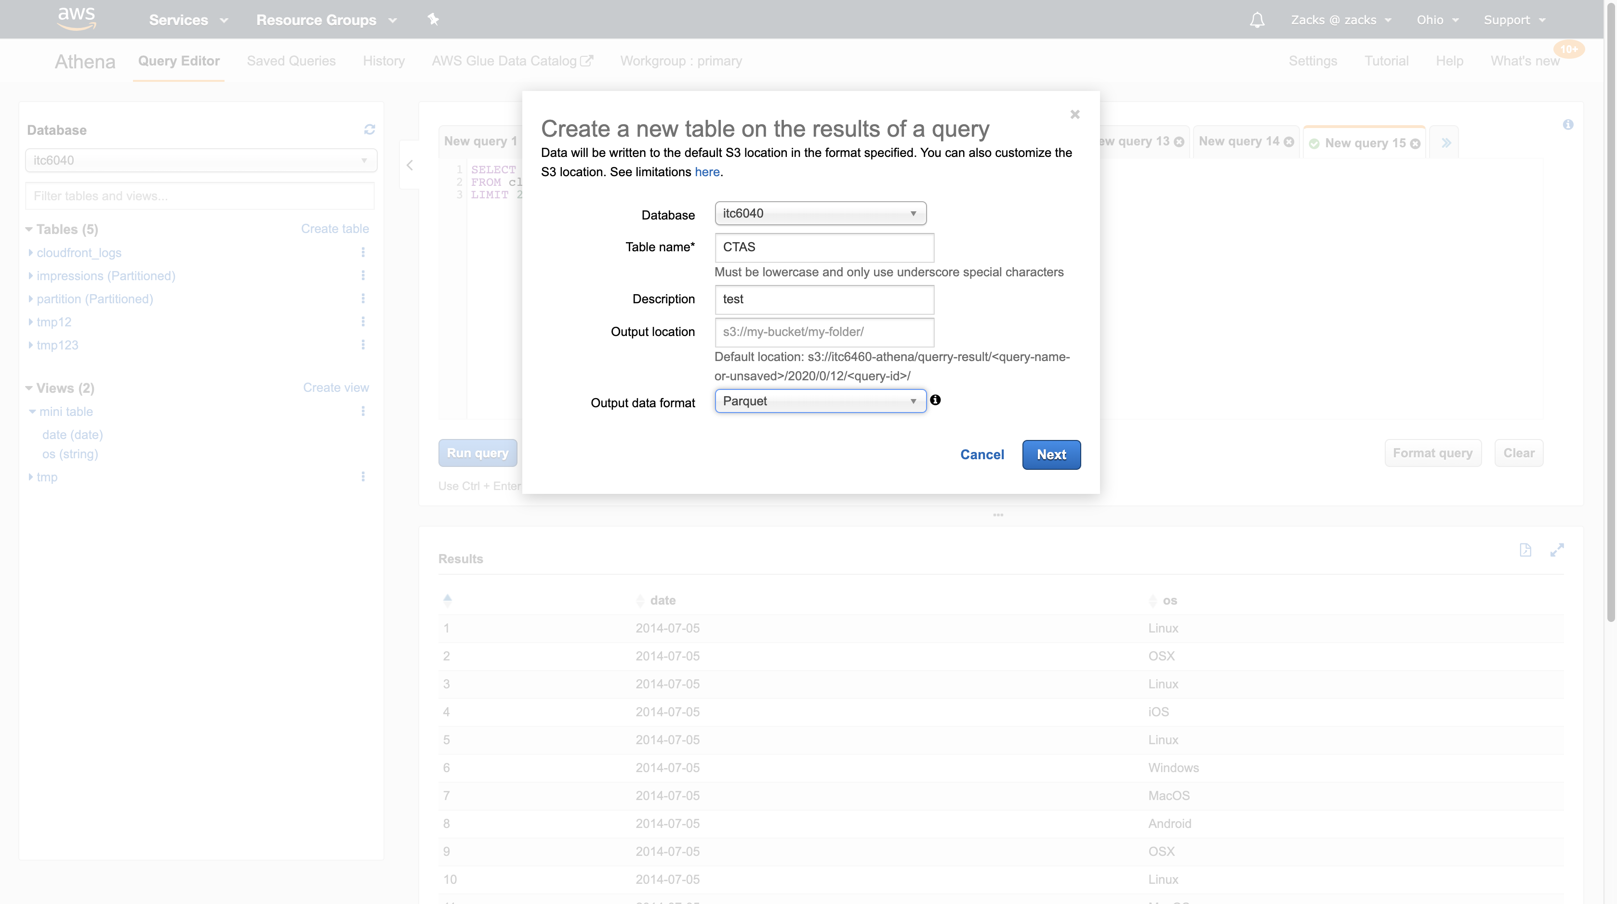The width and height of the screenshot is (1617, 904).
Task: Expand the tmp123 table tree item
Action: tap(30, 345)
